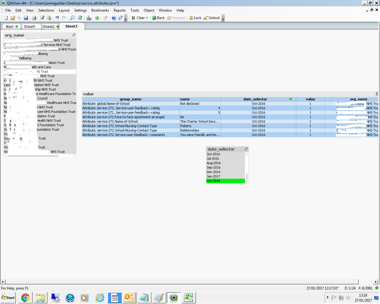Image resolution: width=380 pixels, height=304 pixels.
Task: Click the Help Topics question icon
Action: pyautogui.click(x=114, y=18)
